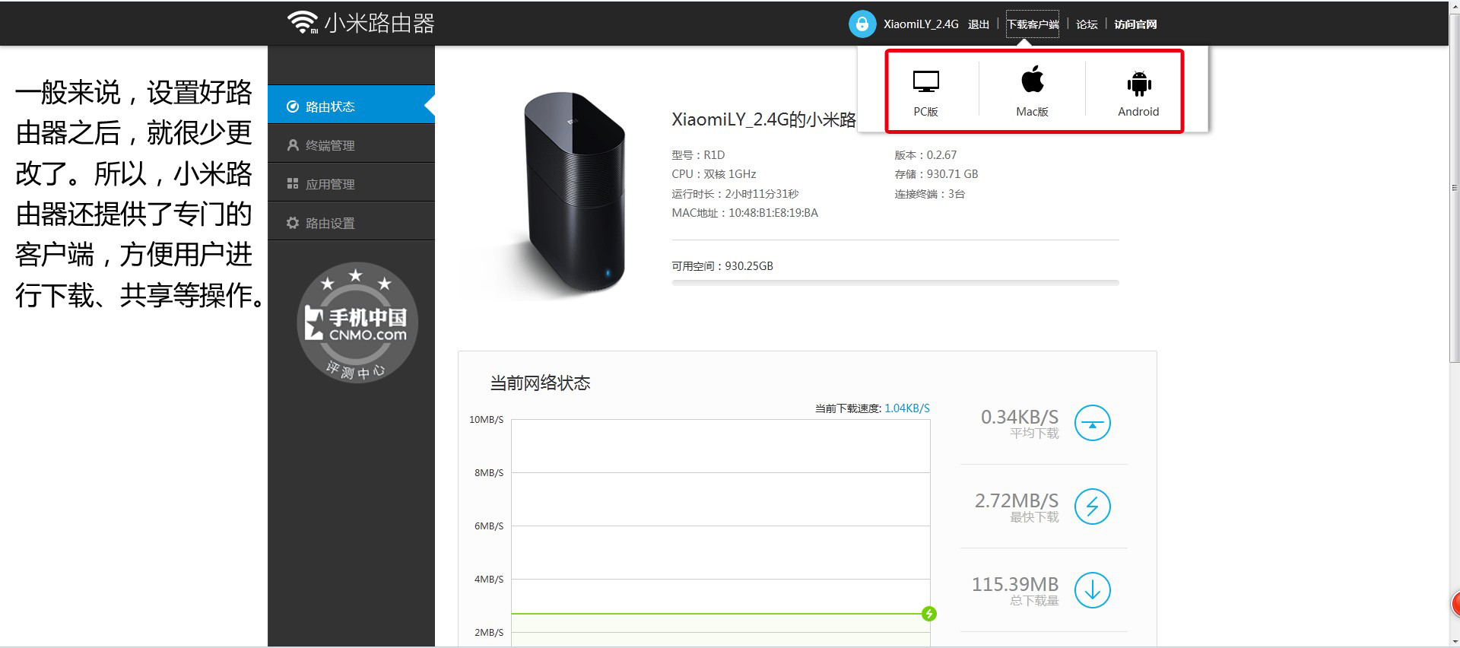Open the 访问官网 link
The image size is (1460, 648).
pyautogui.click(x=1135, y=24)
